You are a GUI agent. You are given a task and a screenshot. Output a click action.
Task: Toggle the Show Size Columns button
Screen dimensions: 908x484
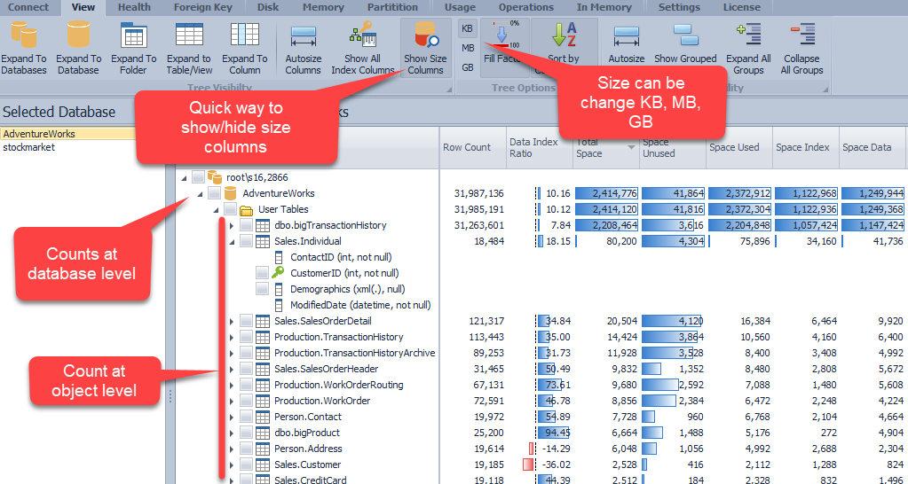(x=425, y=48)
